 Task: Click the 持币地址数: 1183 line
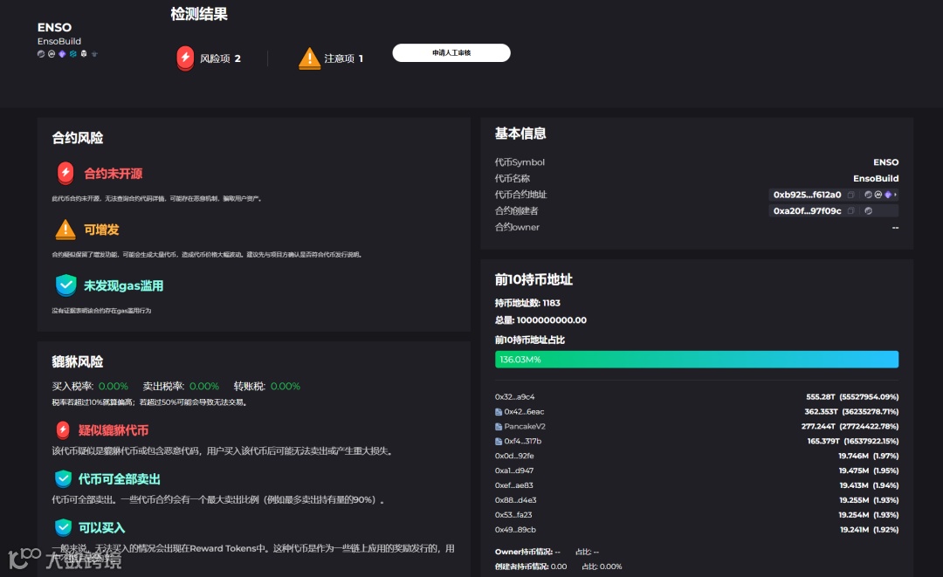click(527, 303)
